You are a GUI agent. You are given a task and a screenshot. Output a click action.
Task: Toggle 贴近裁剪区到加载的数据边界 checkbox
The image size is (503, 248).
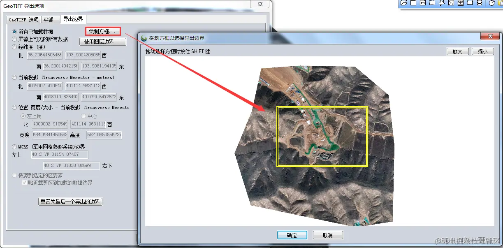(x=24, y=182)
